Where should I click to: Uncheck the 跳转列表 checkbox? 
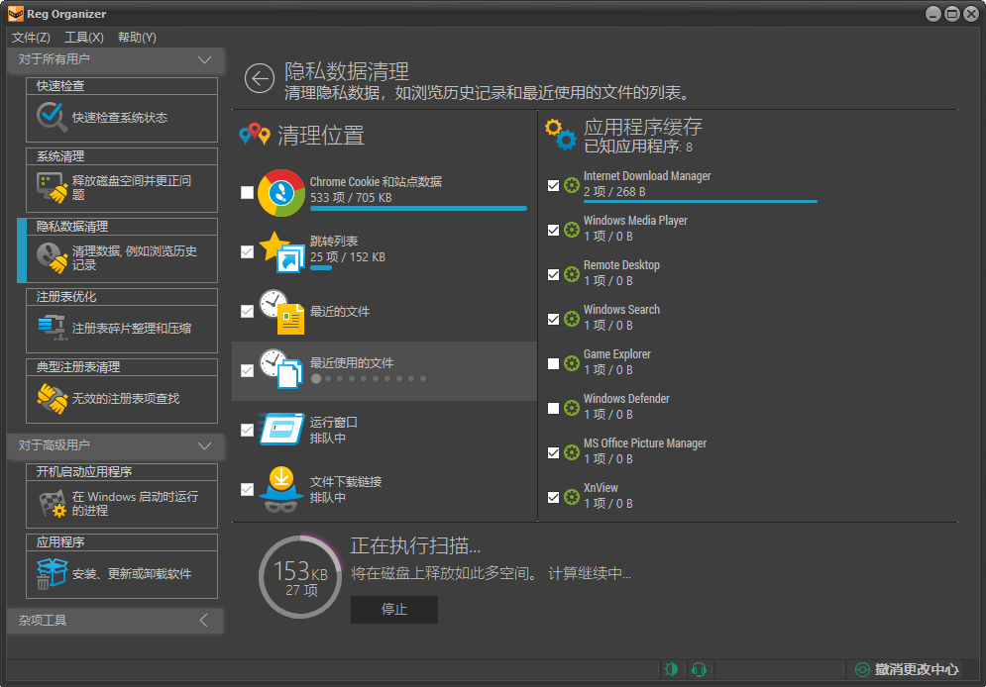(x=247, y=251)
